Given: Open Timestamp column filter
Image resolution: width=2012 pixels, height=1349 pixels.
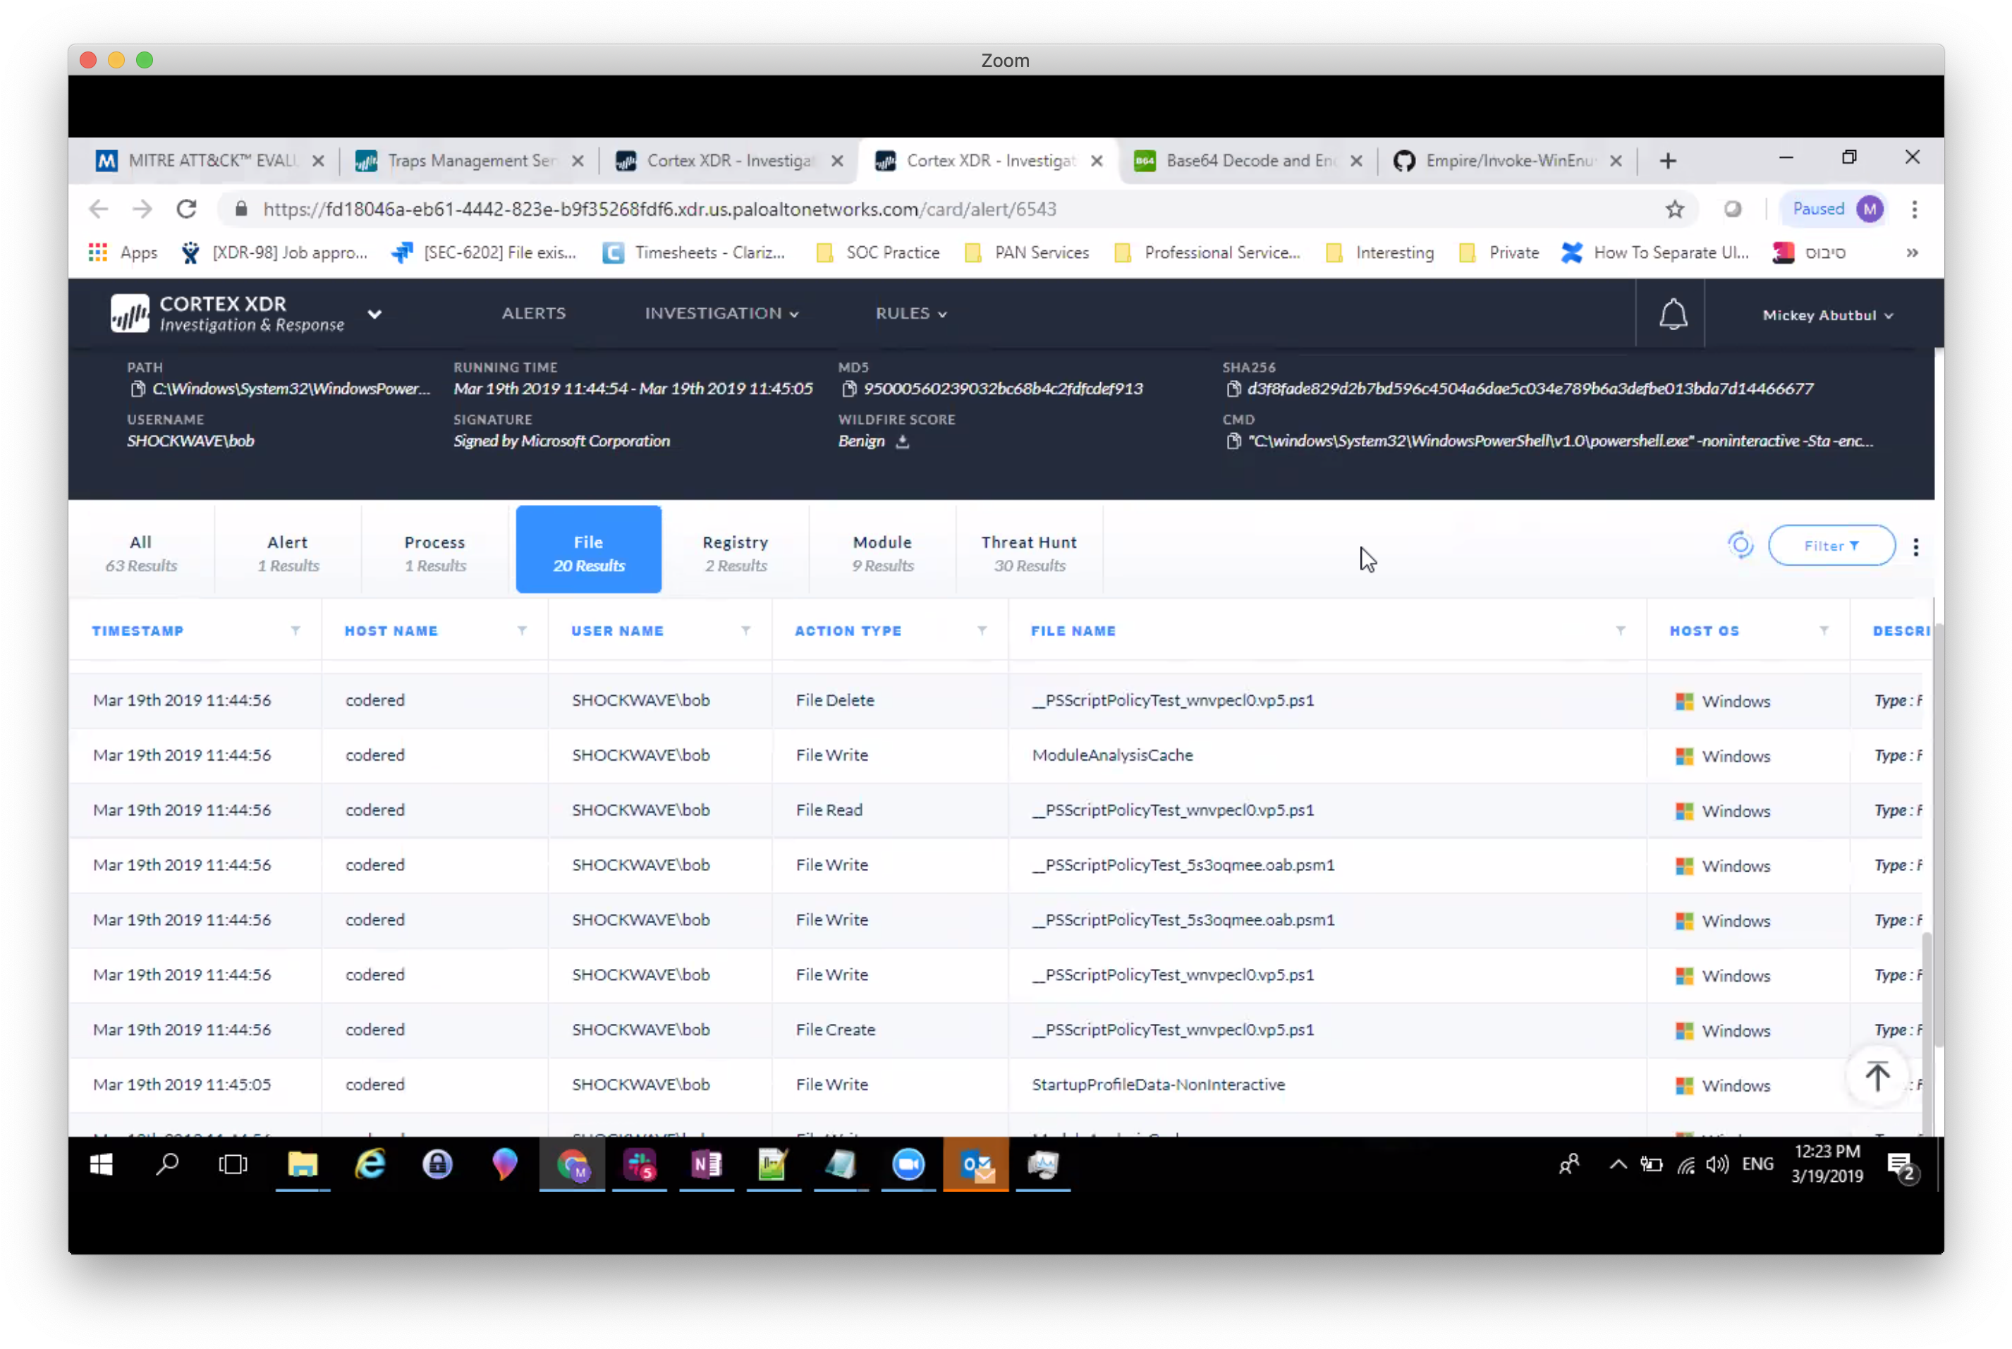Looking at the screenshot, I should point(296,630).
